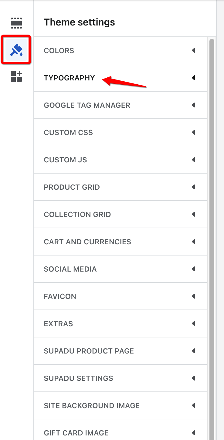Viewport: 224px width, 440px height.
Task: Expand the Product Grid arrow
Action: tap(193, 187)
